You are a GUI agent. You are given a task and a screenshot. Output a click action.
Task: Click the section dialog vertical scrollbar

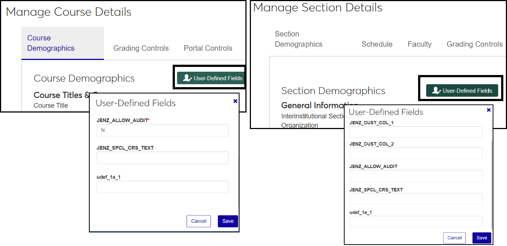point(493,184)
